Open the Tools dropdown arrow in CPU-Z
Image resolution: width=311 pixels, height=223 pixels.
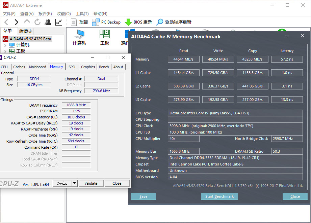74,183
